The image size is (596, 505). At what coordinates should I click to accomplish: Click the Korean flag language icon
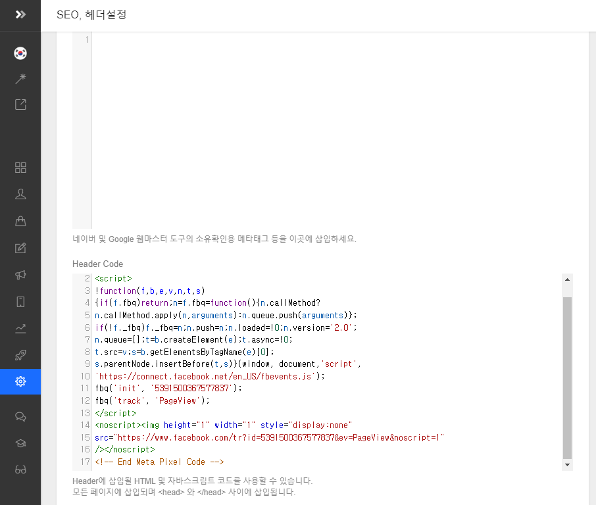(20, 53)
